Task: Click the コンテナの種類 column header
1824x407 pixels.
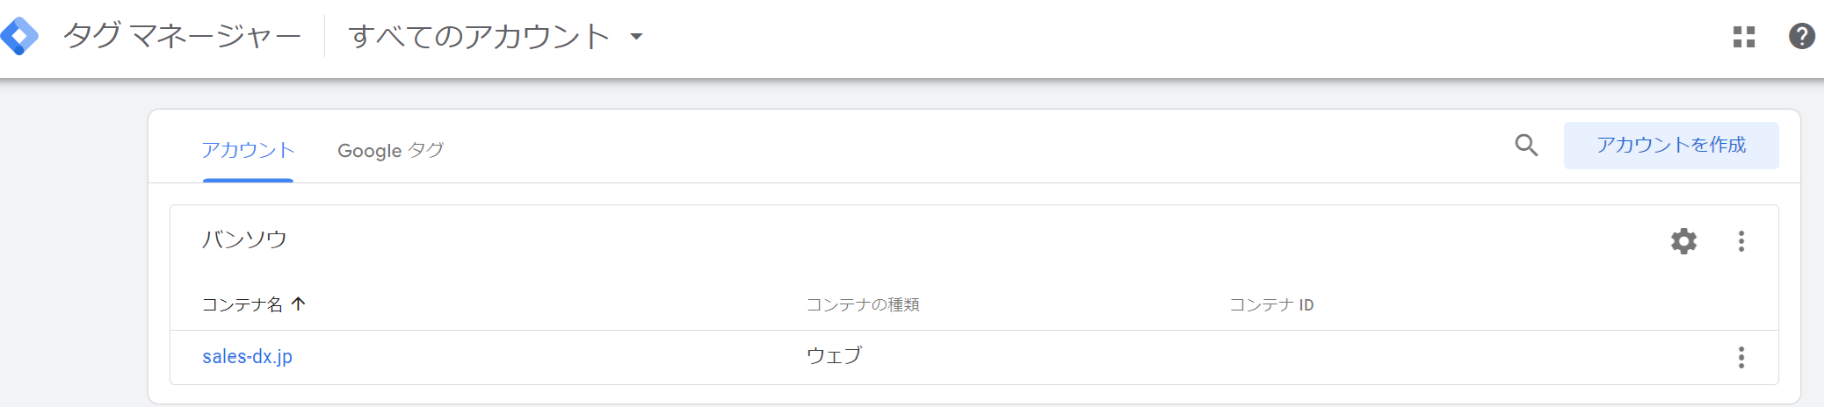Action: coord(863,304)
